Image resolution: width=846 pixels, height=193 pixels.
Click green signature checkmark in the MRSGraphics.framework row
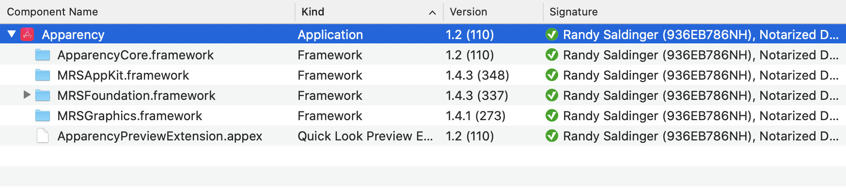552,116
